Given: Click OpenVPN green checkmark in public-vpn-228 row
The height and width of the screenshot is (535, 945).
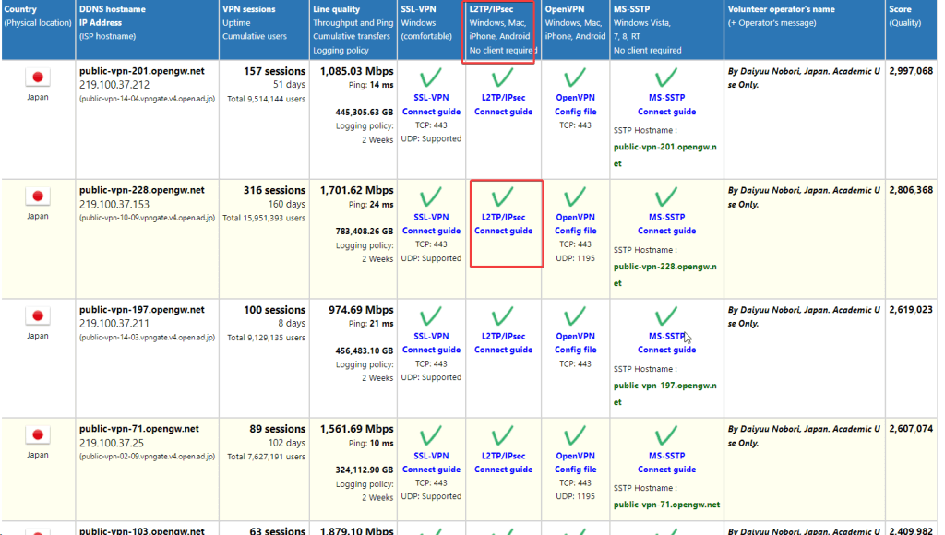Looking at the screenshot, I should tap(575, 197).
